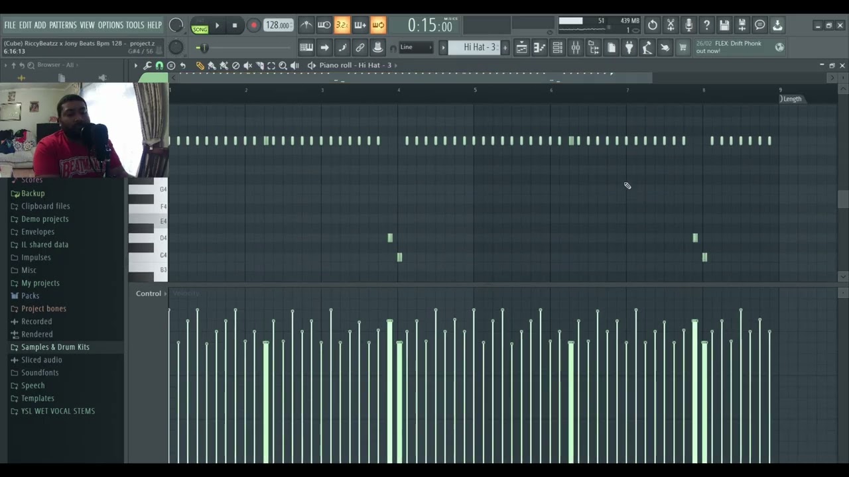The height and width of the screenshot is (477, 849).
Task: Activate the piano roll magnet snap icon
Action: tap(159, 66)
